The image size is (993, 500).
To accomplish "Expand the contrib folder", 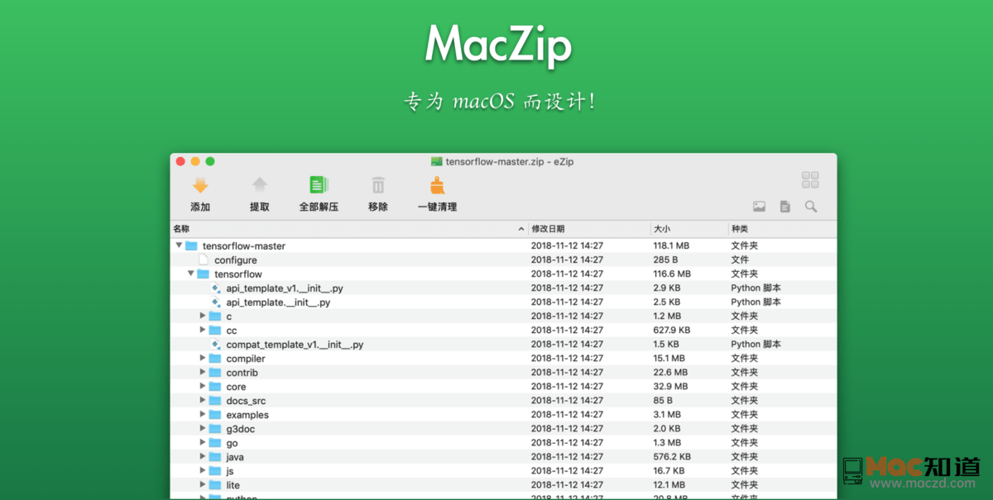I will [x=204, y=372].
